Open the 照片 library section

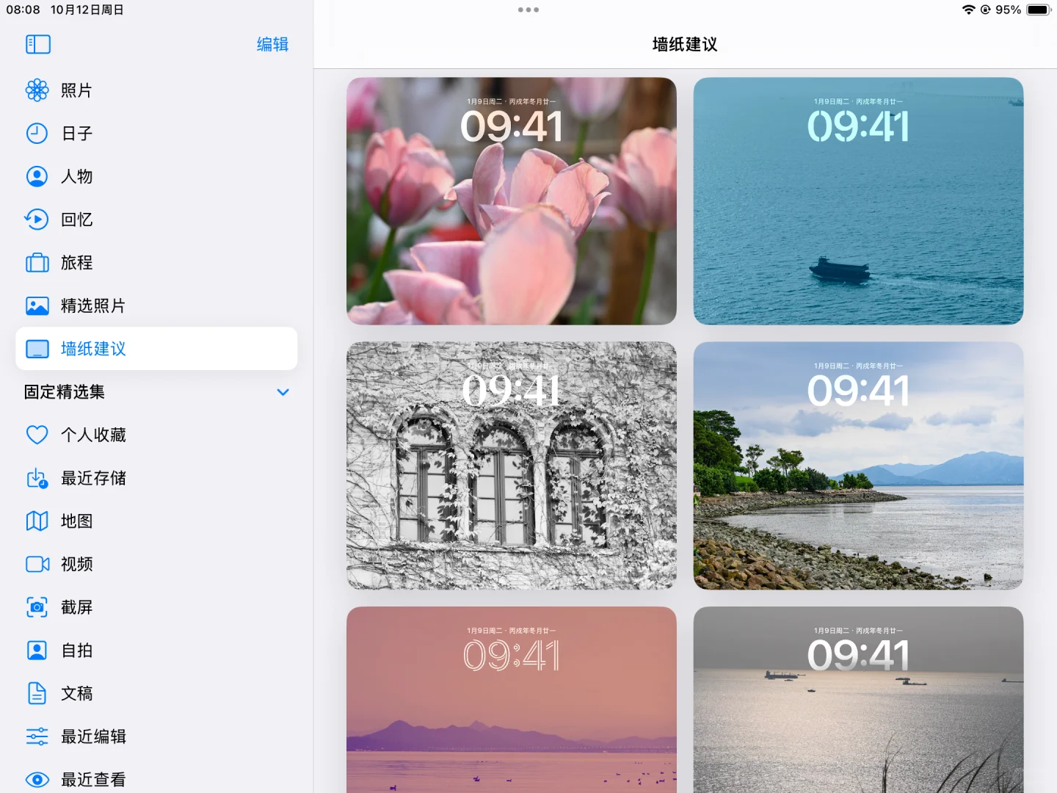156,90
